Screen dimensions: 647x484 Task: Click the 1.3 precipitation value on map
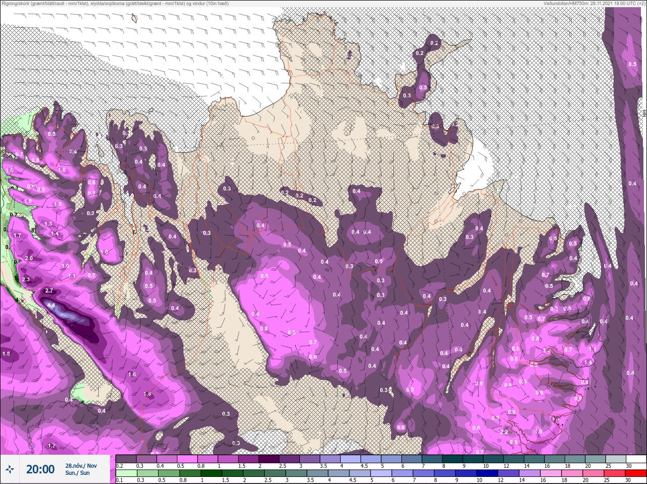(x=48, y=224)
